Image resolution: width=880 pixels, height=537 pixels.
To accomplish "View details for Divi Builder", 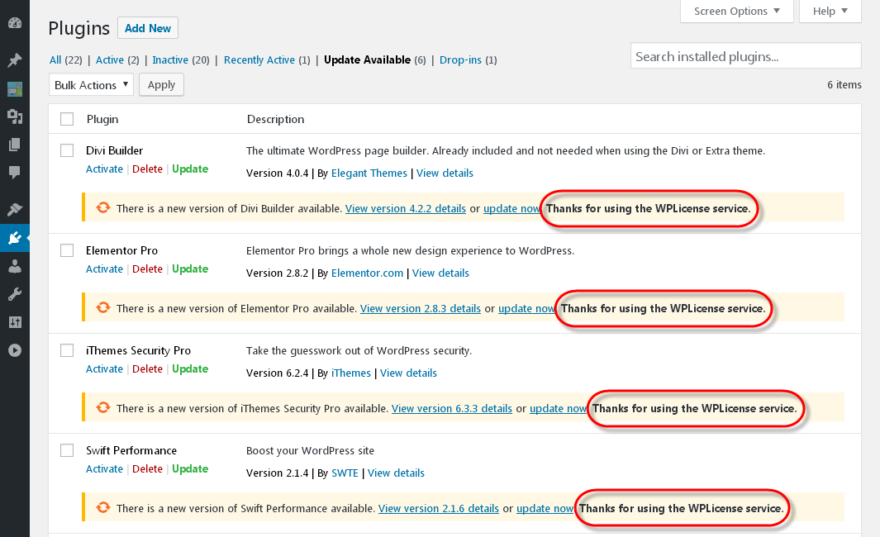I will [x=445, y=173].
